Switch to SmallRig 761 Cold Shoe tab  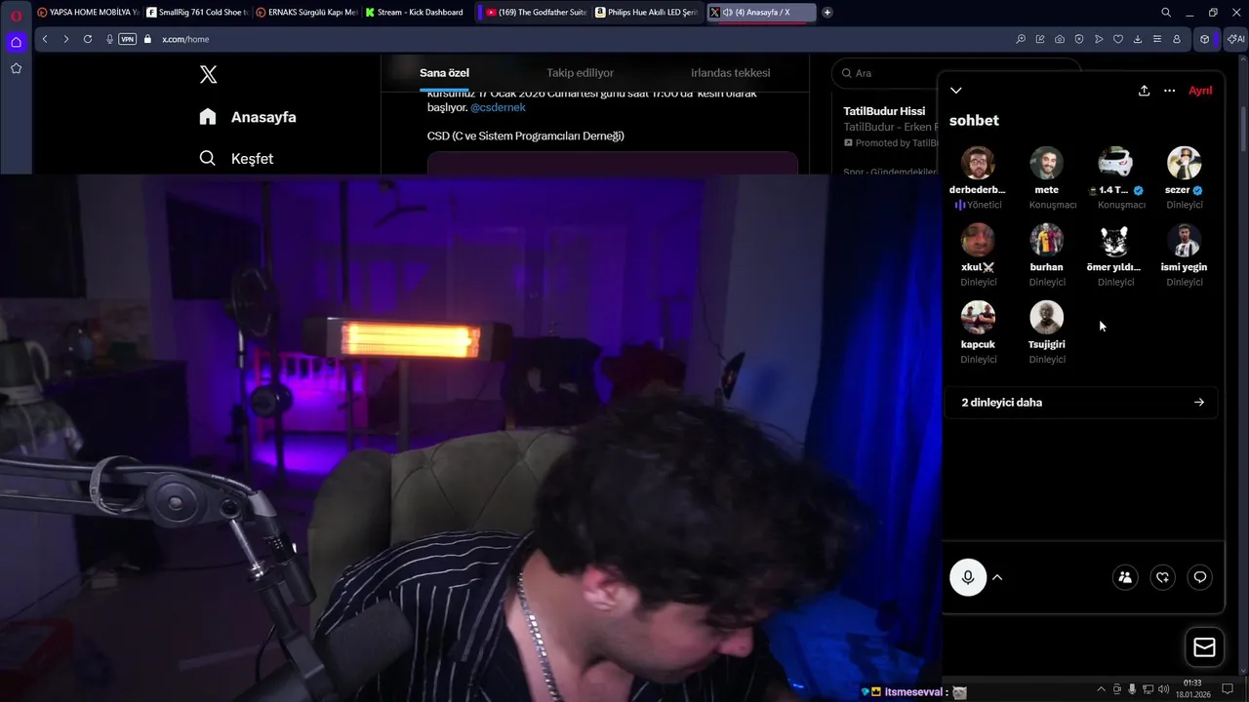click(197, 13)
